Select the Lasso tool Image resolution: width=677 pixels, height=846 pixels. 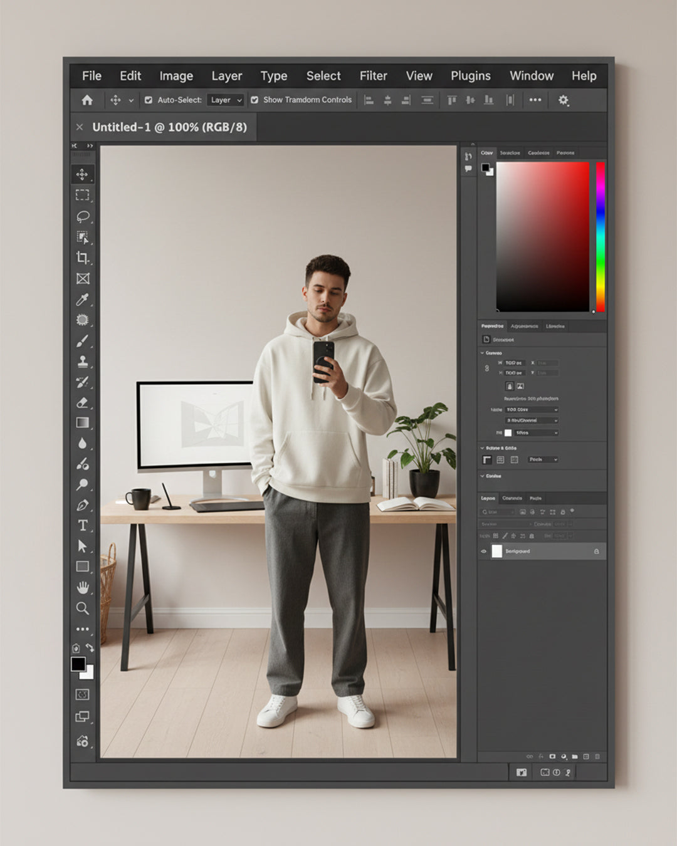click(x=83, y=216)
